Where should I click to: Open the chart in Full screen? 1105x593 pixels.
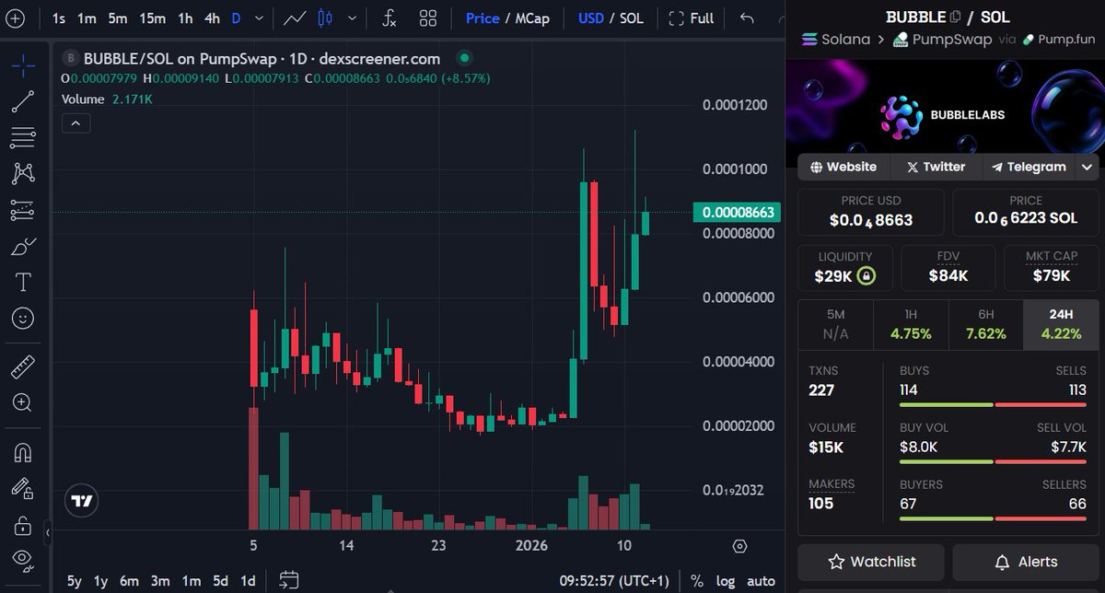click(x=691, y=17)
